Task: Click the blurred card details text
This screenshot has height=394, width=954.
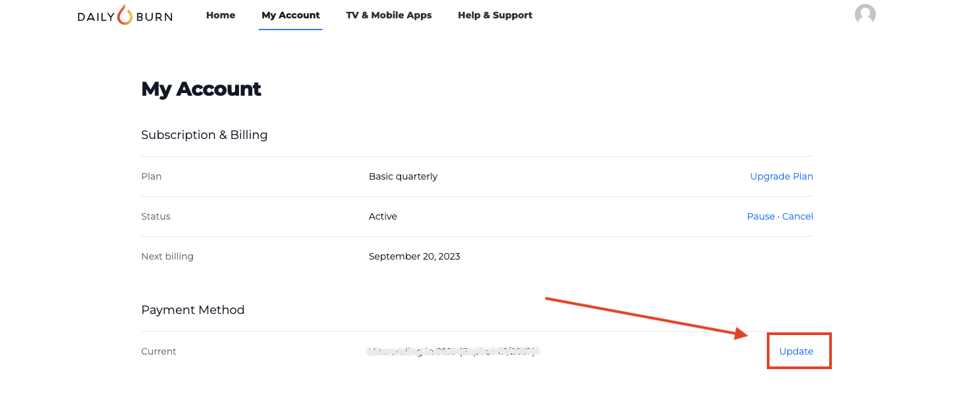Action: pyautogui.click(x=453, y=351)
